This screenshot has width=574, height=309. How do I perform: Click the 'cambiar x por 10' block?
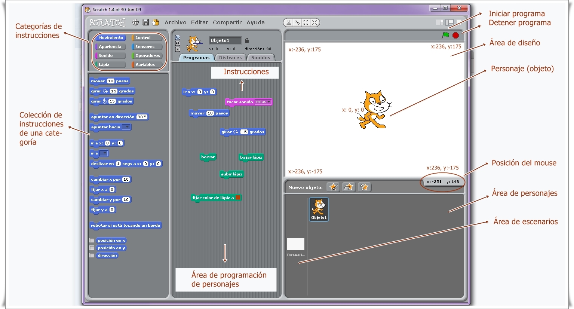pyautogui.click(x=111, y=180)
